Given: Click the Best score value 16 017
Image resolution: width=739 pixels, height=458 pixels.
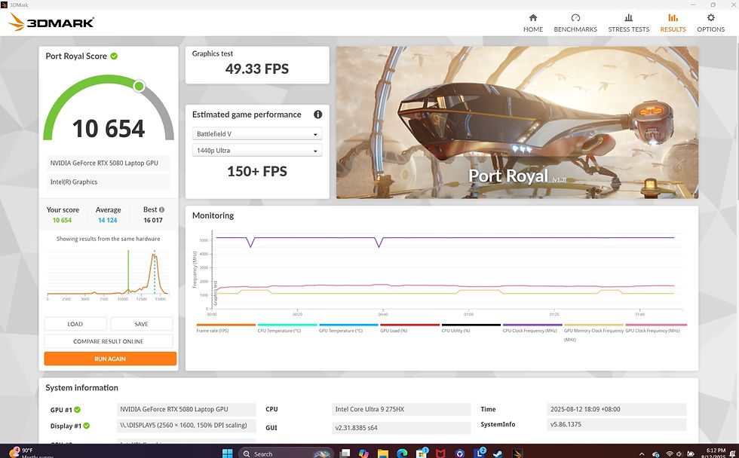Looking at the screenshot, I should [153, 220].
